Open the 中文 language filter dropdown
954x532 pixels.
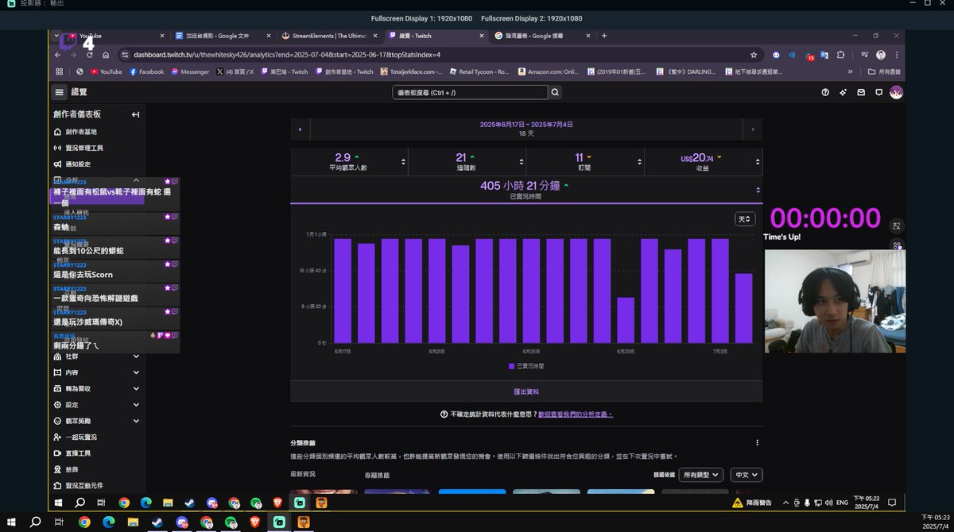coord(746,474)
